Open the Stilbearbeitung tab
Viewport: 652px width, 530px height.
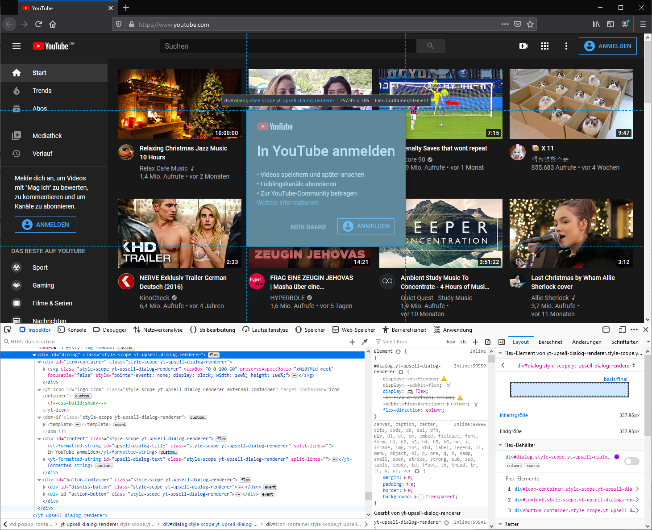pyautogui.click(x=212, y=330)
